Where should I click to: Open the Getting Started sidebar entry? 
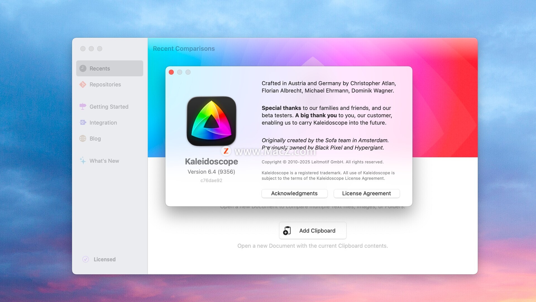coord(109,107)
